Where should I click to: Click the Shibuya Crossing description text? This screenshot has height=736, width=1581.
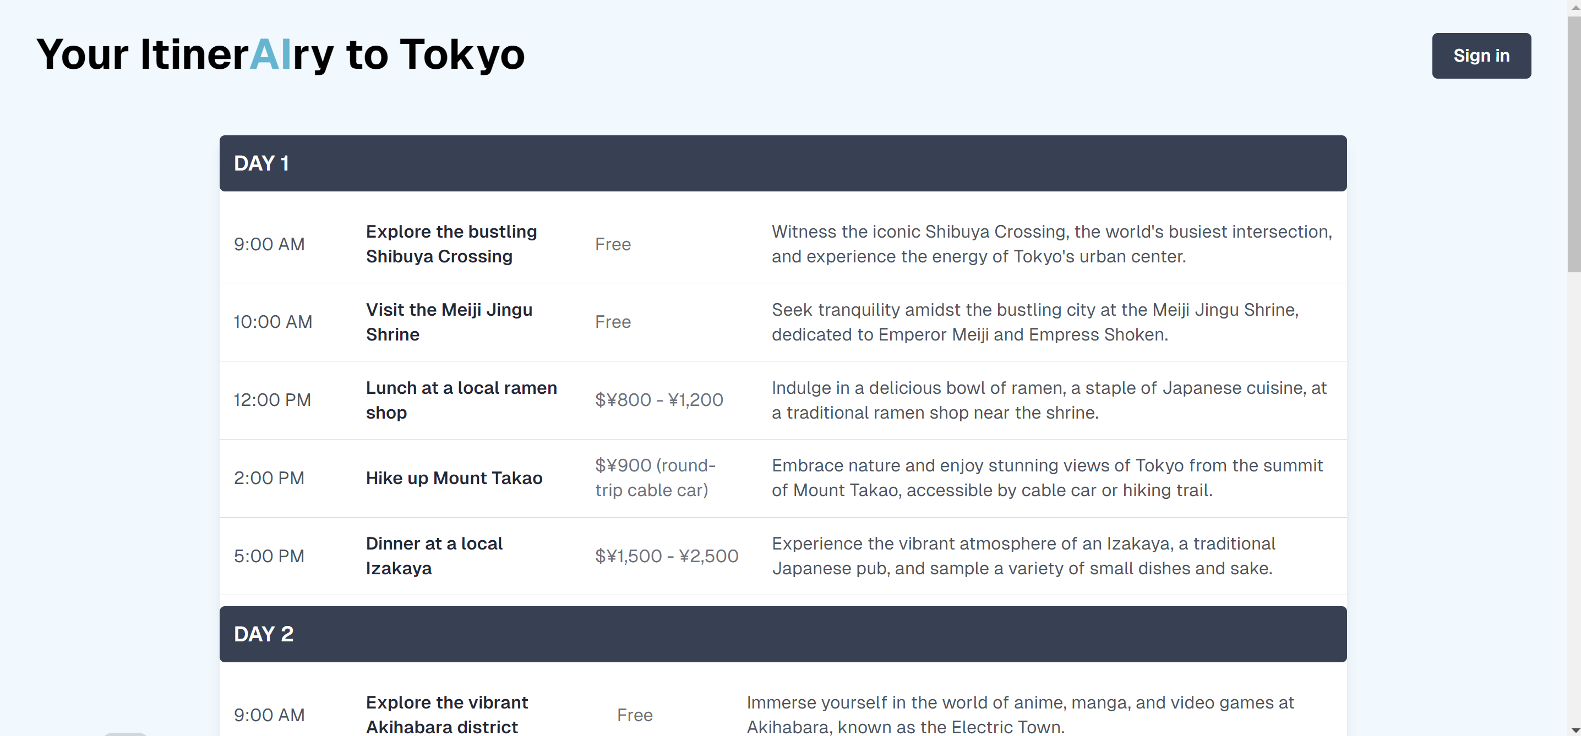tap(1051, 244)
